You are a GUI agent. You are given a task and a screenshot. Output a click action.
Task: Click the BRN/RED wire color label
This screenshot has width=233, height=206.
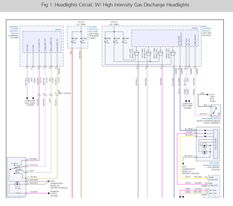pos(80,54)
